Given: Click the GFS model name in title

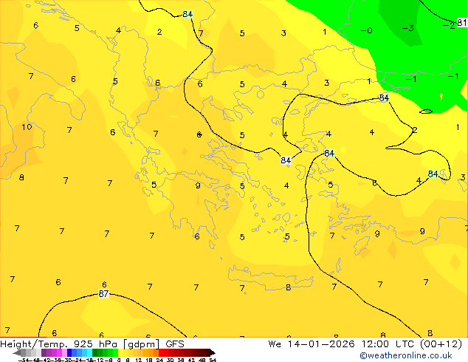Looking at the screenshot, I should [x=175, y=344].
